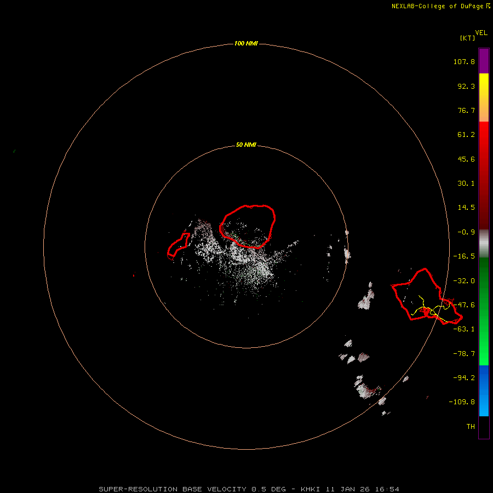Click the -0.9 velocity scale value
This screenshot has width=493, height=493.
(466, 232)
